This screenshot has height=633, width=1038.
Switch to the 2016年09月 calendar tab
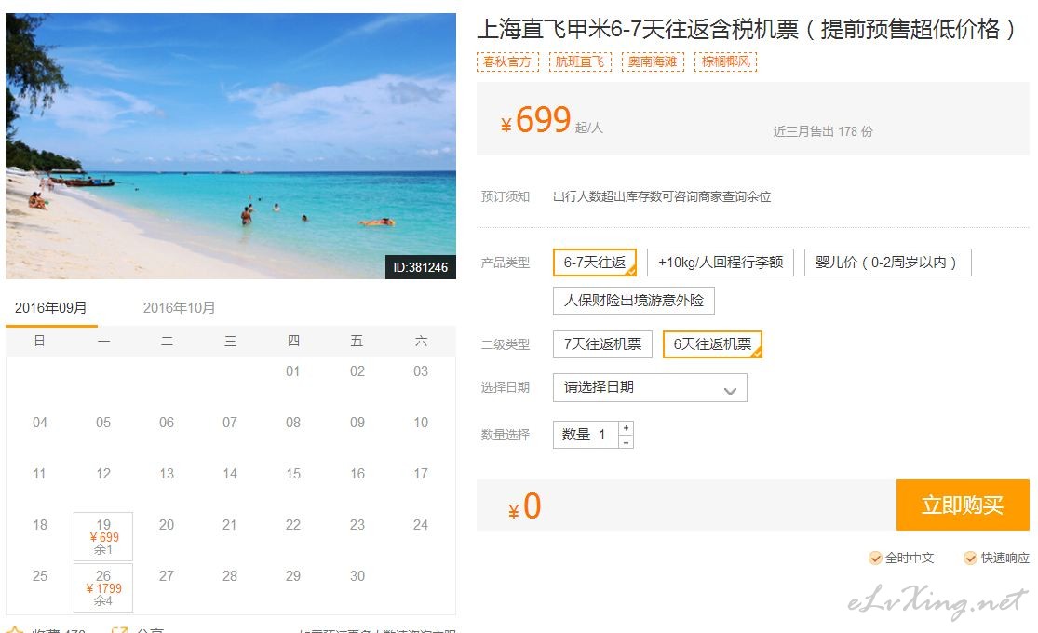point(51,308)
